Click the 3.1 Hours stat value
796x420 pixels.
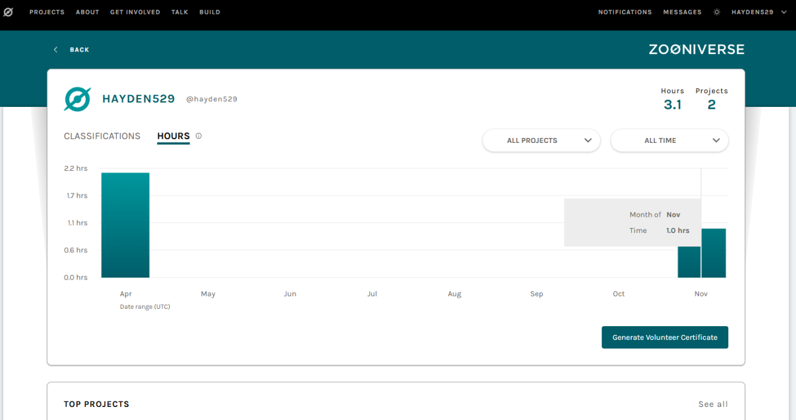672,105
